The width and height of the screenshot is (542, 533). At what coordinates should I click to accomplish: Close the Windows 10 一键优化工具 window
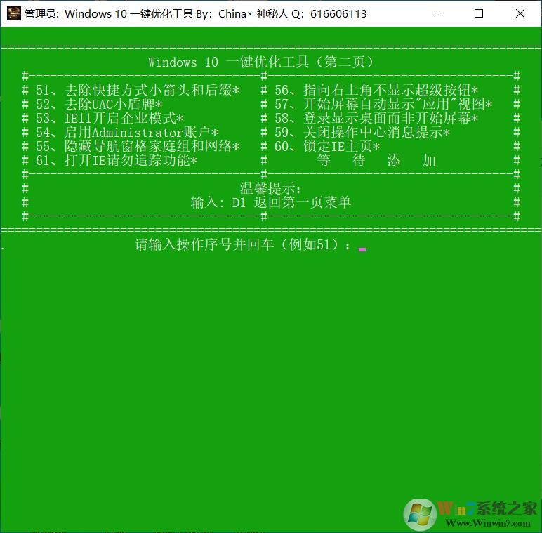click(520, 13)
